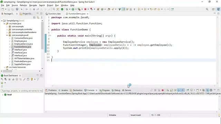Open the File menu
Viewport: 221px width, 124px height.
[2, 6]
